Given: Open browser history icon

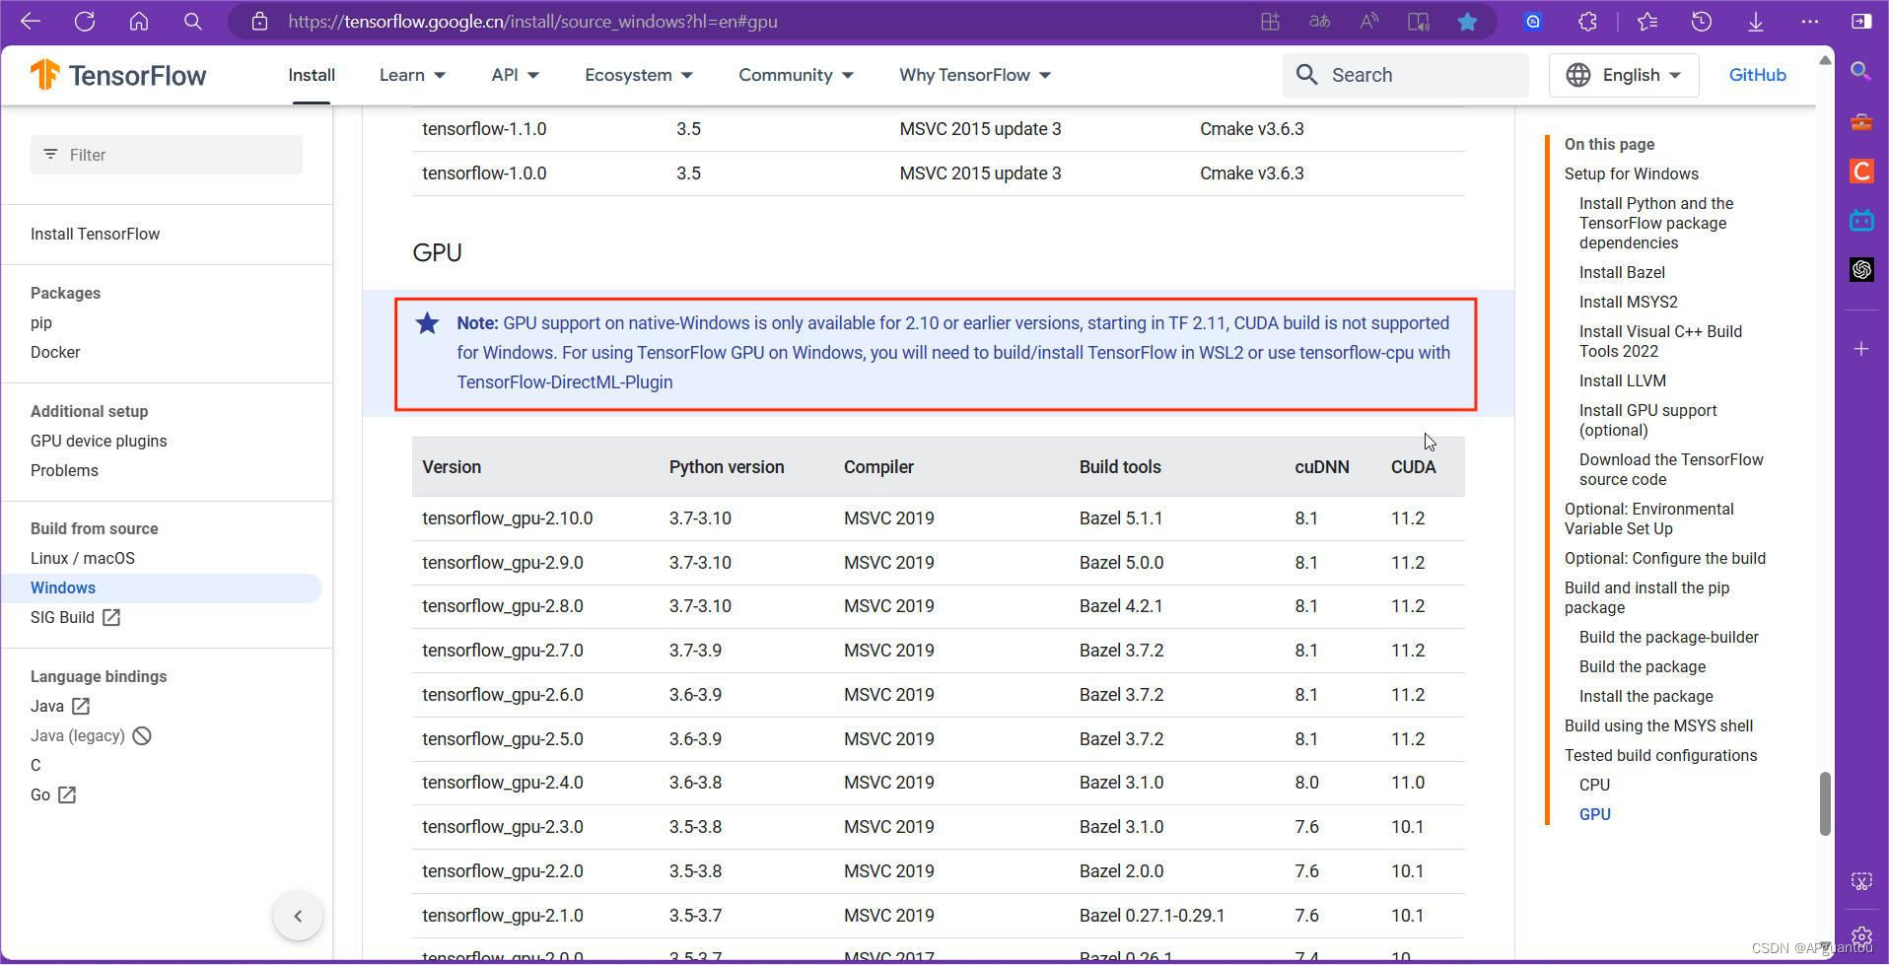Looking at the screenshot, I should [1702, 21].
